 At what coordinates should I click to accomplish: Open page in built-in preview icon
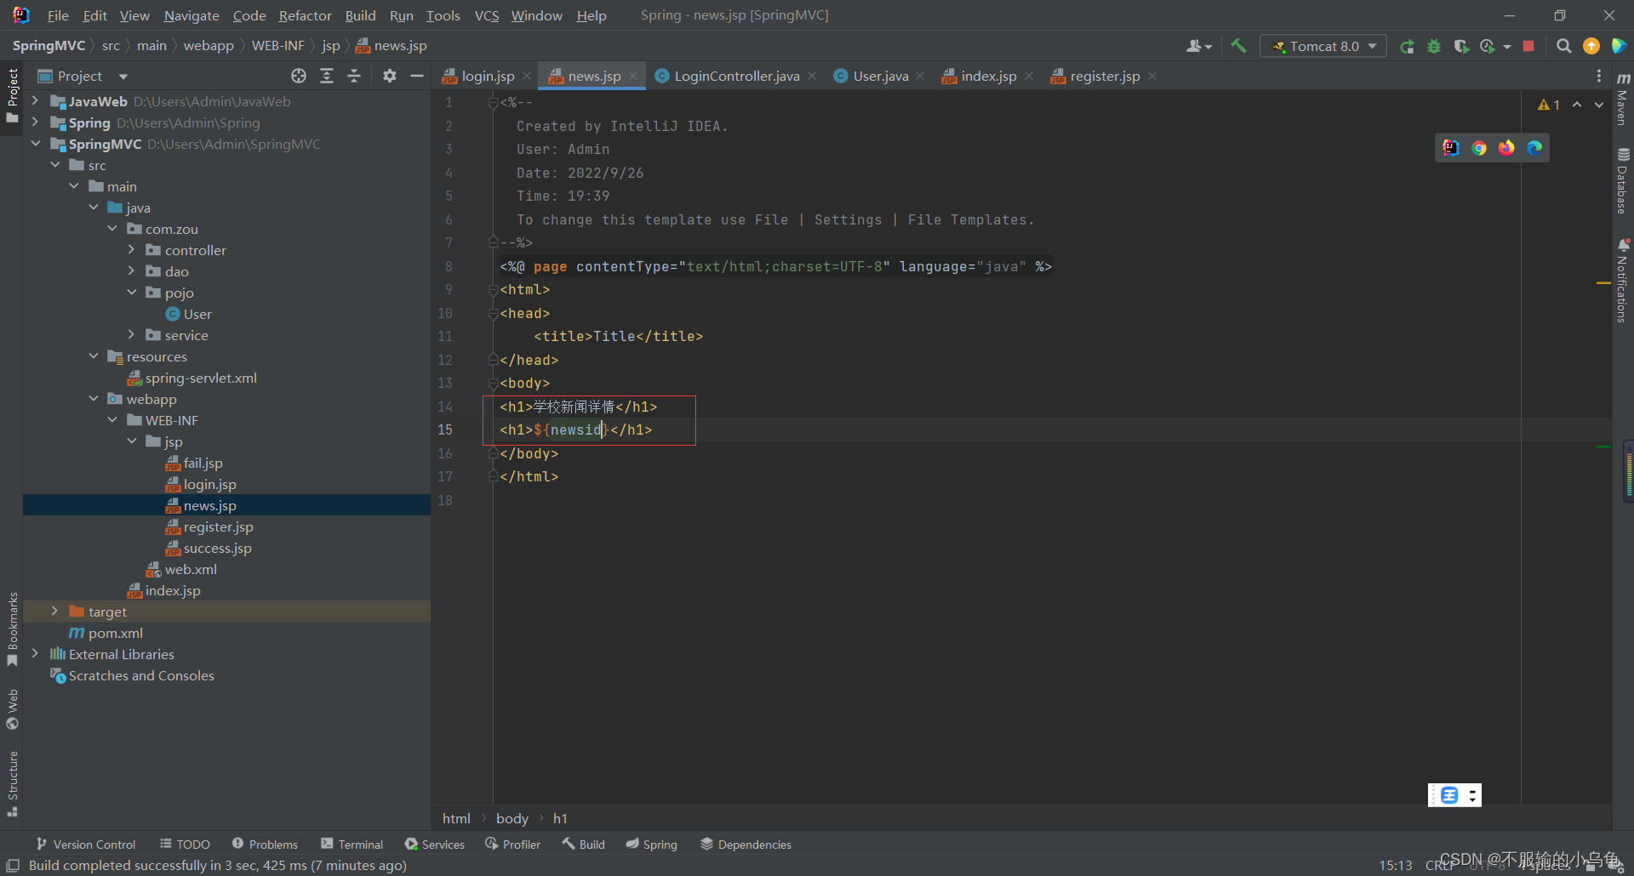(1451, 148)
